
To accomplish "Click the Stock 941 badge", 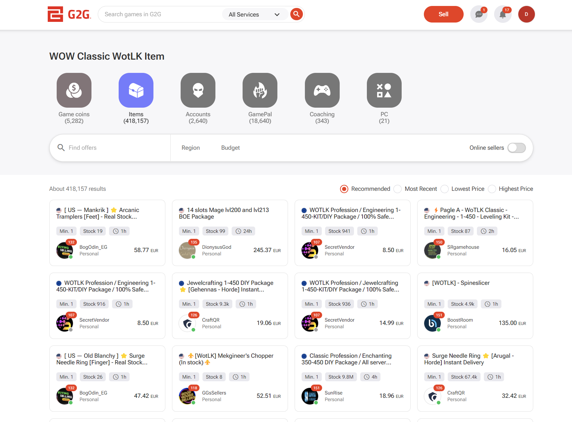I will 339,231.
